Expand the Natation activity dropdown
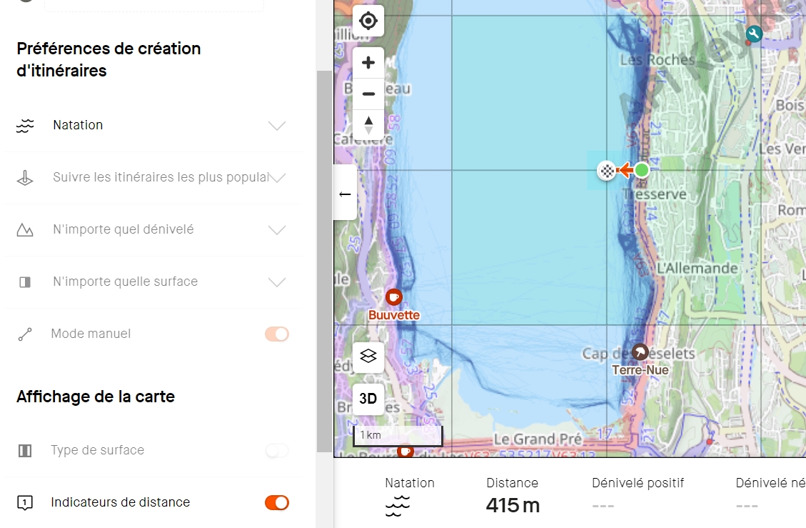 coord(276,126)
